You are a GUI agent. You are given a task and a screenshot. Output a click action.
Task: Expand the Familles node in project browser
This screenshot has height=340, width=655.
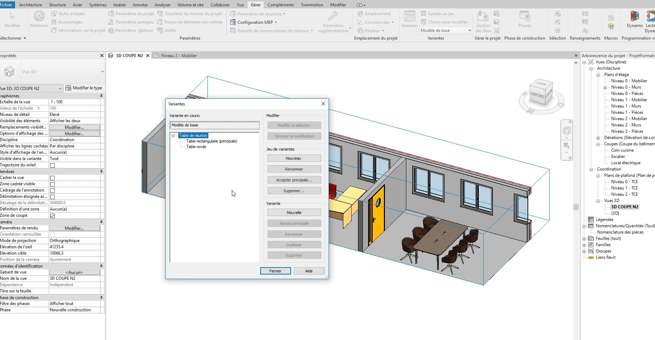point(584,245)
